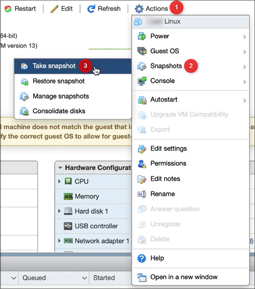255x289 pixels.
Task: Select Permissions in Actions menu
Action: tap(190, 163)
